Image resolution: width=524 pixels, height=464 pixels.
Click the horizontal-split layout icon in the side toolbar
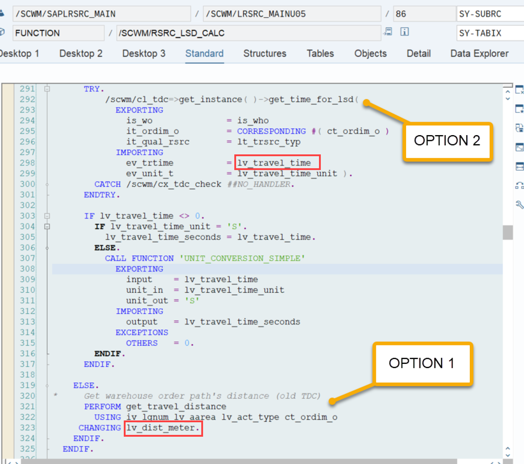(x=519, y=166)
